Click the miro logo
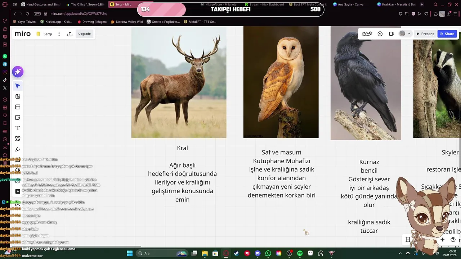Viewport: 461px width, 259px height. 23,34
